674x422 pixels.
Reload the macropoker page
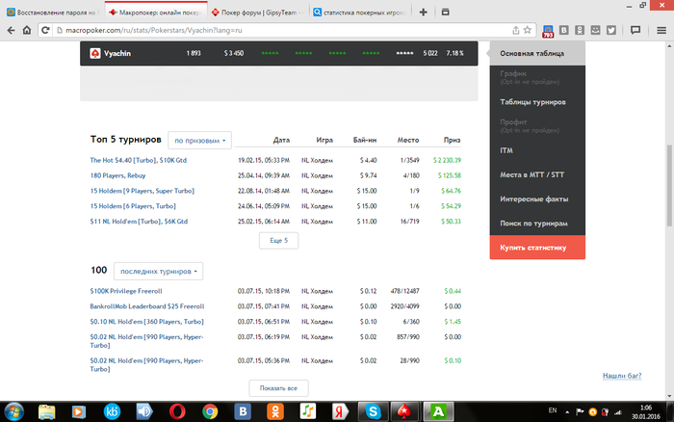coord(44,30)
